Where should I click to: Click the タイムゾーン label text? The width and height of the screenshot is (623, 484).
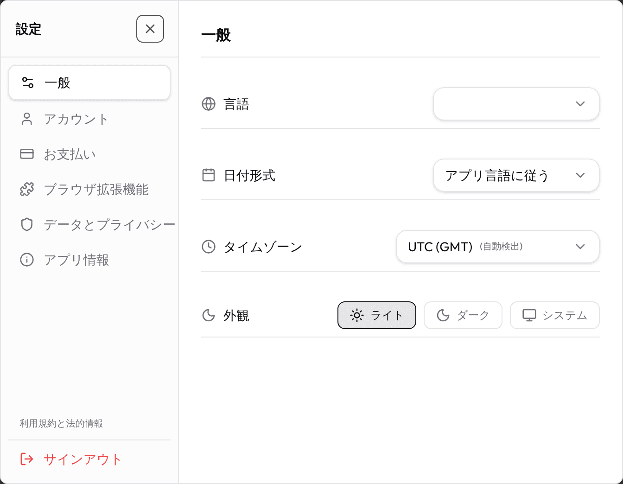[263, 247]
